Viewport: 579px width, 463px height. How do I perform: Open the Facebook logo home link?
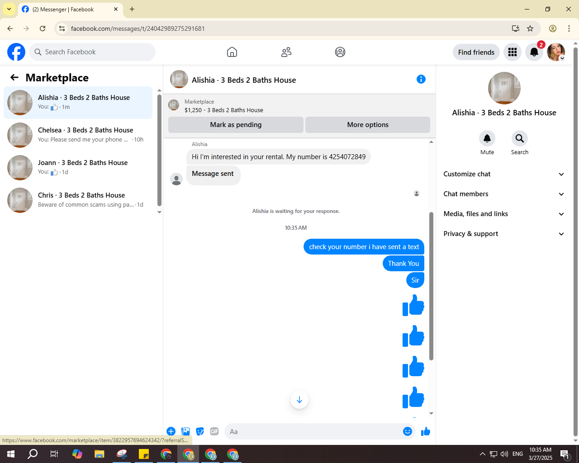tap(16, 52)
